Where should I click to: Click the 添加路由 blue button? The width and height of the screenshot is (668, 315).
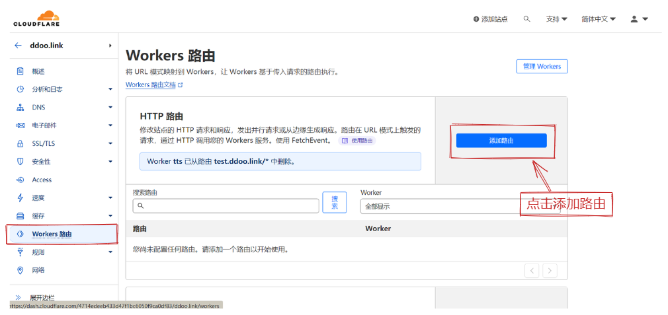click(x=501, y=141)
